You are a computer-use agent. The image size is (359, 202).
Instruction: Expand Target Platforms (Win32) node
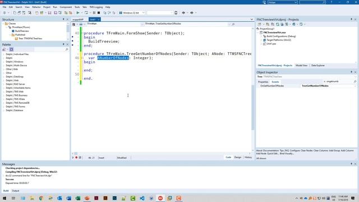point(261,40)
